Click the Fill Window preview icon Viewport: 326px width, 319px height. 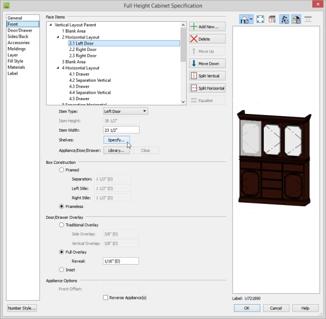(260, 19)
